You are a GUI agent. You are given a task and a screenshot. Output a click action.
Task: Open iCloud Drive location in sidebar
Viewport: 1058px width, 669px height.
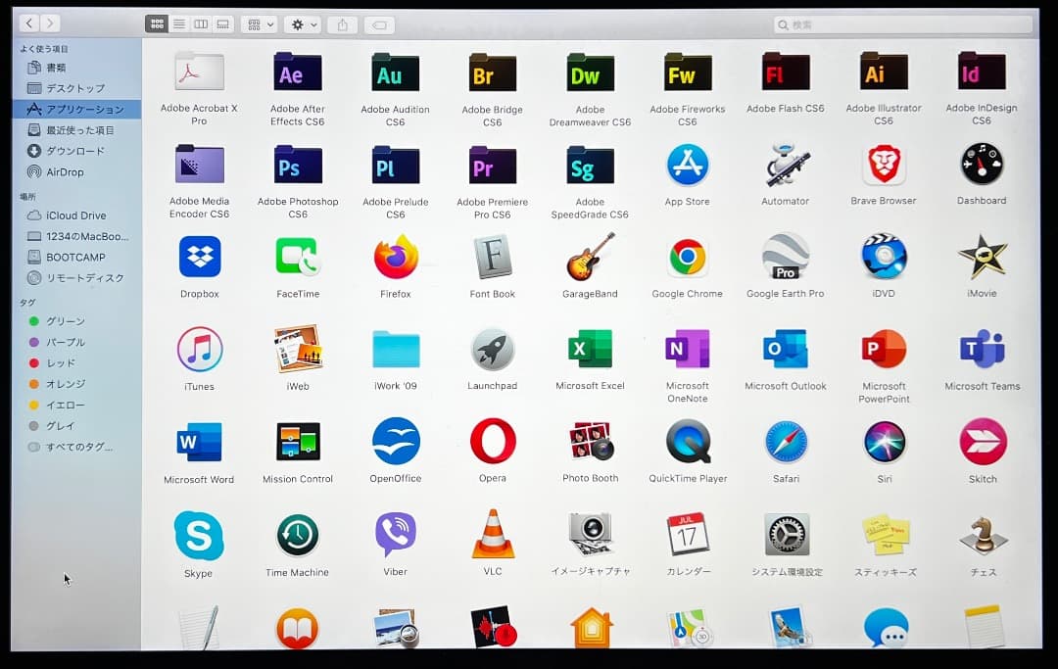pos(75,215)
